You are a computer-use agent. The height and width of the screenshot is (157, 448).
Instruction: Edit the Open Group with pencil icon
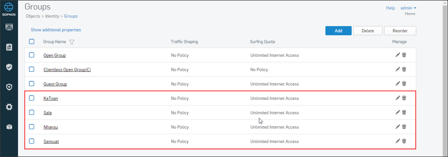[x=398, y=55]
